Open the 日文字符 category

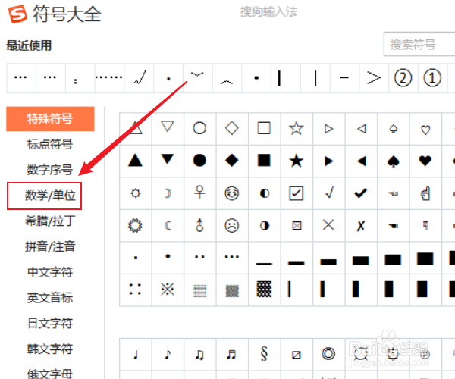click(x=49, y=323)
